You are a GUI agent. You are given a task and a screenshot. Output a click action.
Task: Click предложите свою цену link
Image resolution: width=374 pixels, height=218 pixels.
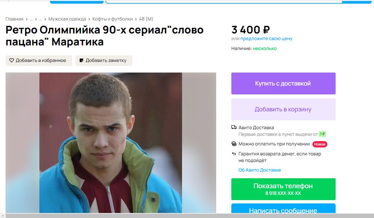point(266,38)
